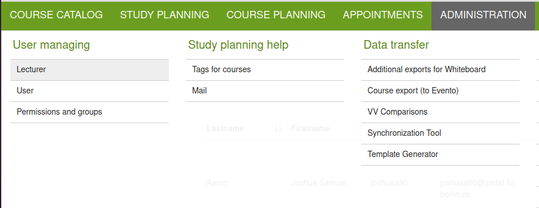Open Mail under Study planning help
Screen dimensions: 539x208
pyautogui.click(x=265, y=91)
